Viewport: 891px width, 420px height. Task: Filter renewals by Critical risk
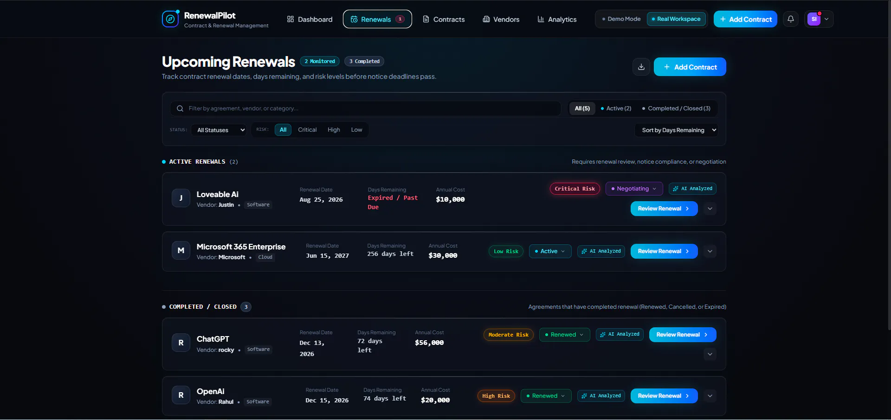[x=307, y=130]
